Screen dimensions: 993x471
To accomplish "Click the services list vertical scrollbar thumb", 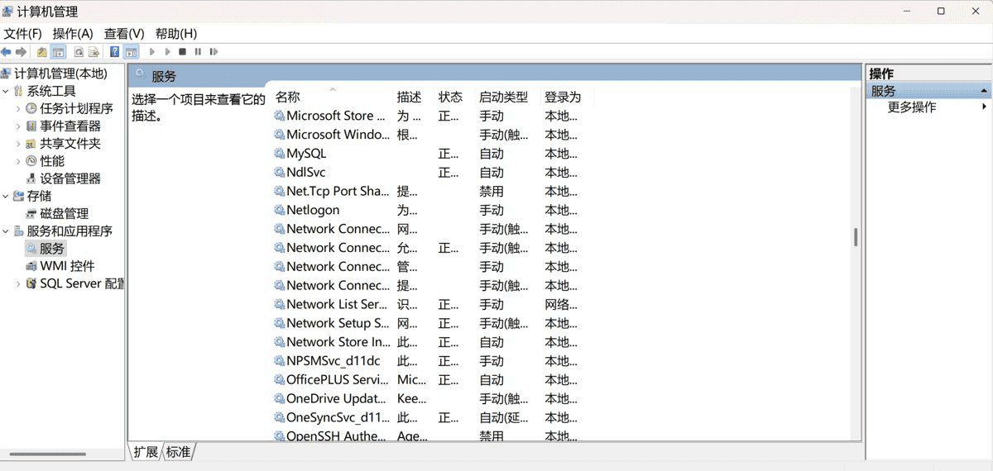I will 856,238.
